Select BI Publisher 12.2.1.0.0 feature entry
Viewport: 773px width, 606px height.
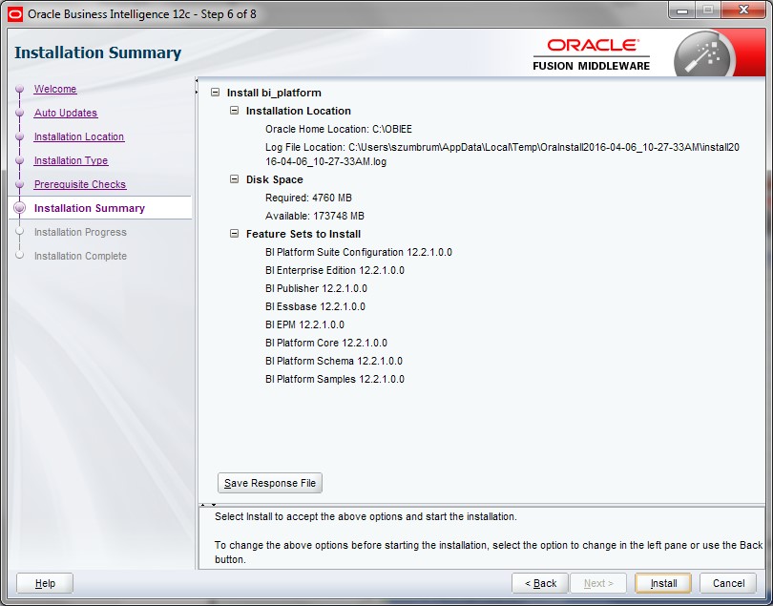(x=316, y=288)
